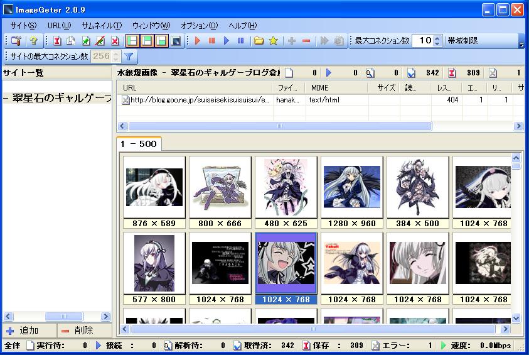This screenshot has height=355, width=529.
Task: Click the gray fast-forward toolbar icon
Action: [x=324, y=41]
